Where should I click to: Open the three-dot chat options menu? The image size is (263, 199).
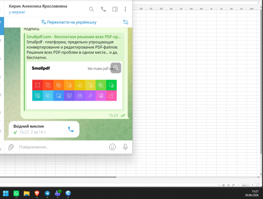click(x=125, y=9)
